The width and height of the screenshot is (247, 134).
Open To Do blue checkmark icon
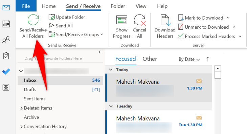click(x=6, y=72)
